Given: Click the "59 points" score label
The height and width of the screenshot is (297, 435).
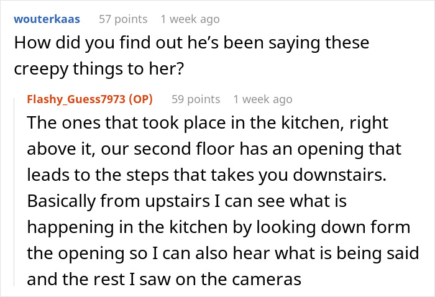Looking at the screenshot, I should coord(196,99).
